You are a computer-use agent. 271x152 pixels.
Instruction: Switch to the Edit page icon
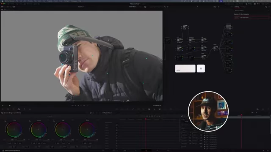pos(125,151)
